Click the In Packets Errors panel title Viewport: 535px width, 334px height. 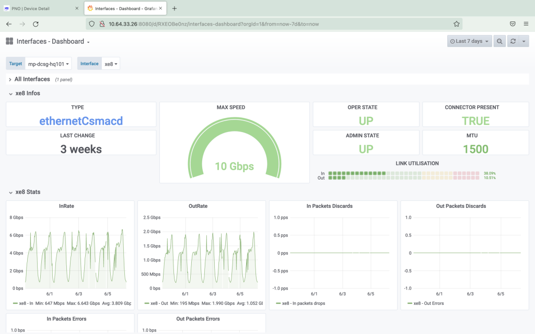[x=66, y=319]
